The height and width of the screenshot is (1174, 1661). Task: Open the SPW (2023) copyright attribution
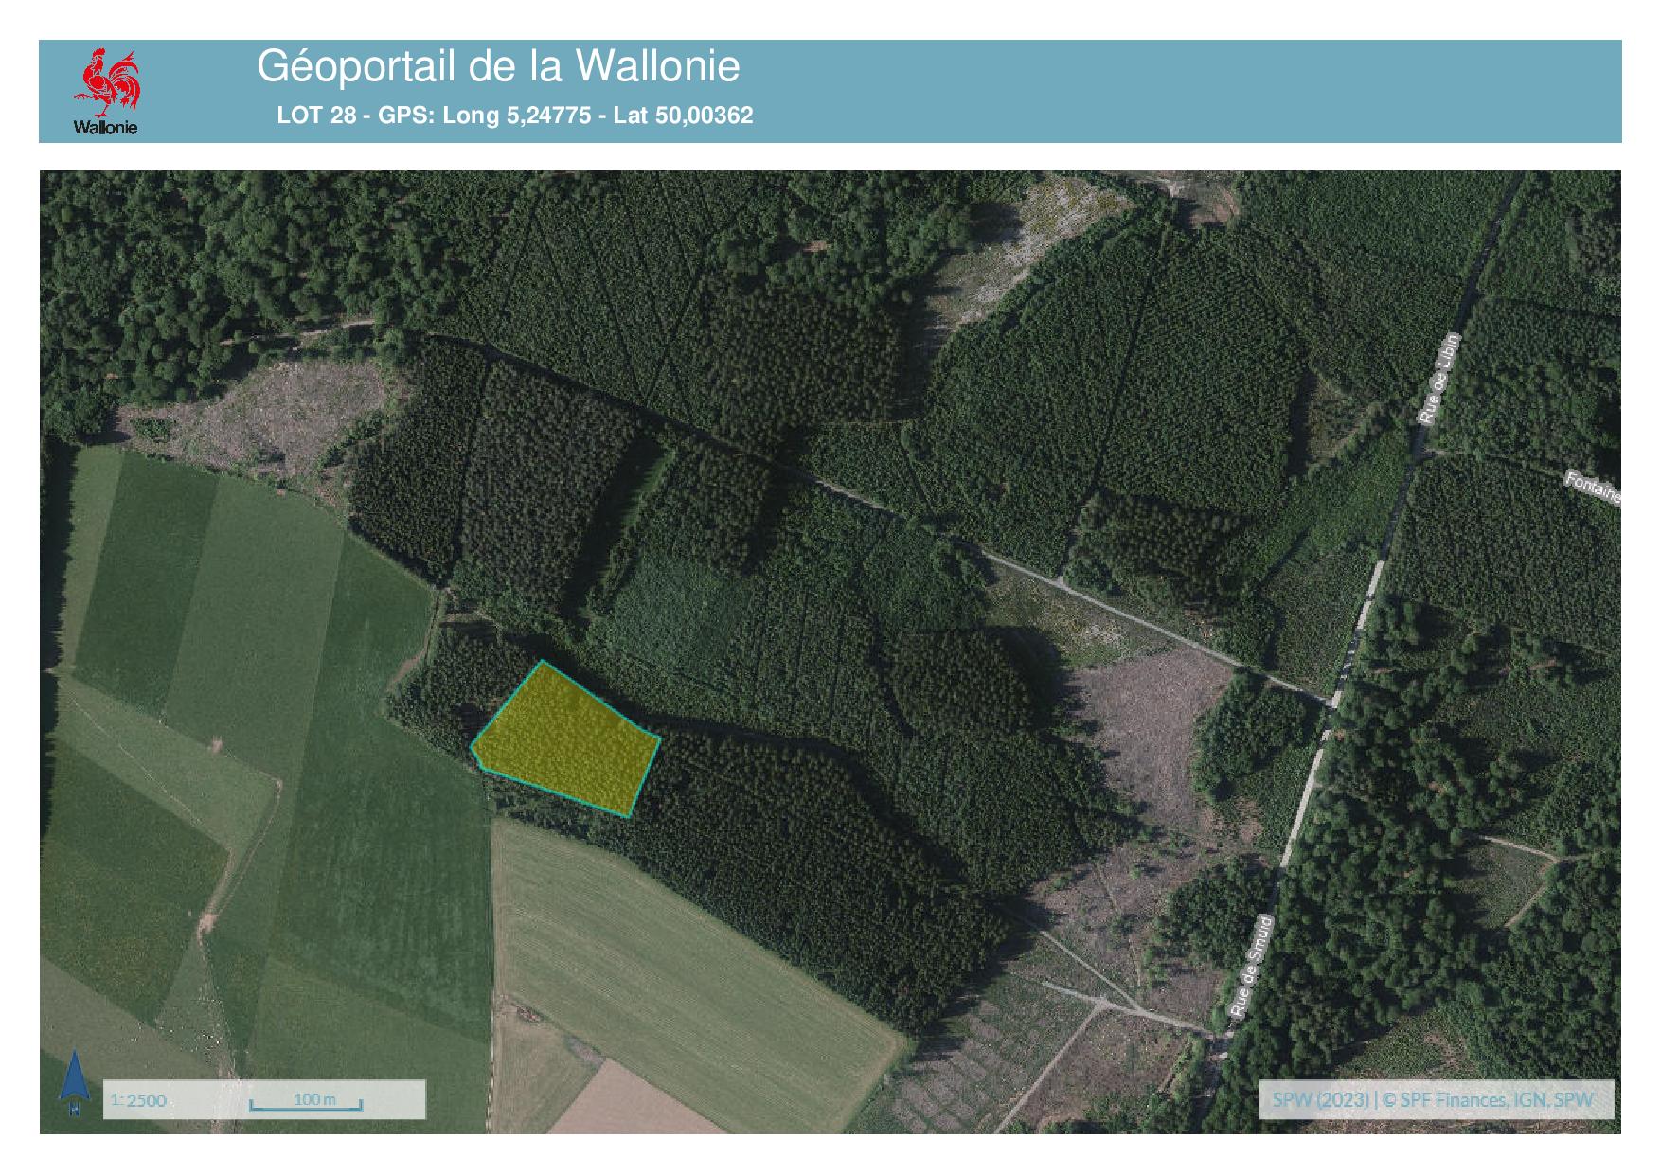click(1434, 1099)
